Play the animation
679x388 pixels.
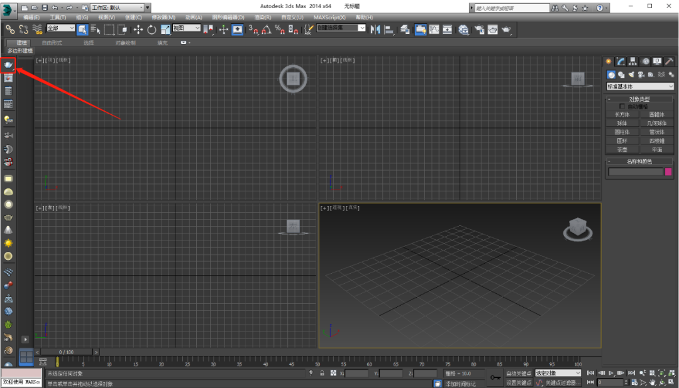(x=611, y=373)
